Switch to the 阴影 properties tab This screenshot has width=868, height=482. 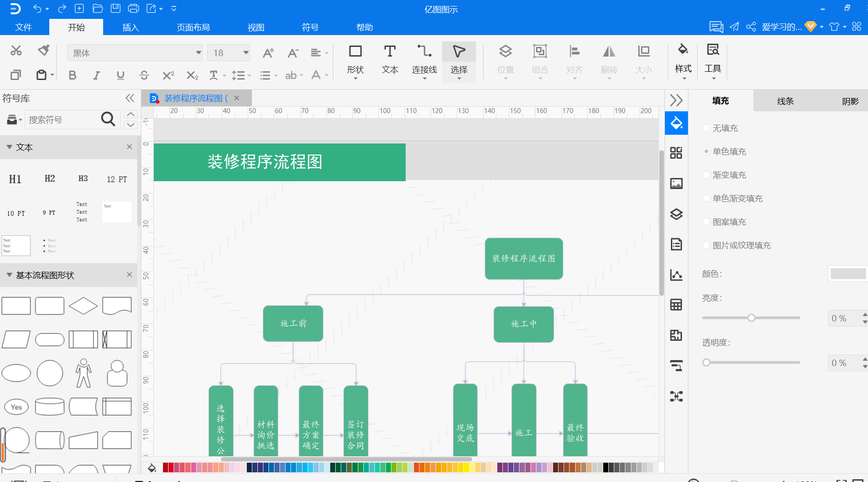[x=850, y=101]
